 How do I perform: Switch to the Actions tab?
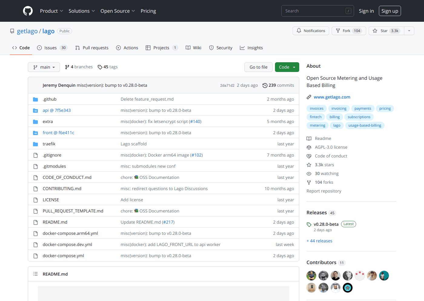[127, 48]
